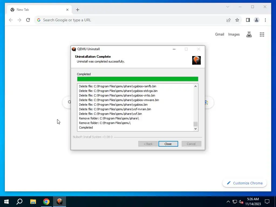
Task: Open the Gmail link
Action: [219, 34]
